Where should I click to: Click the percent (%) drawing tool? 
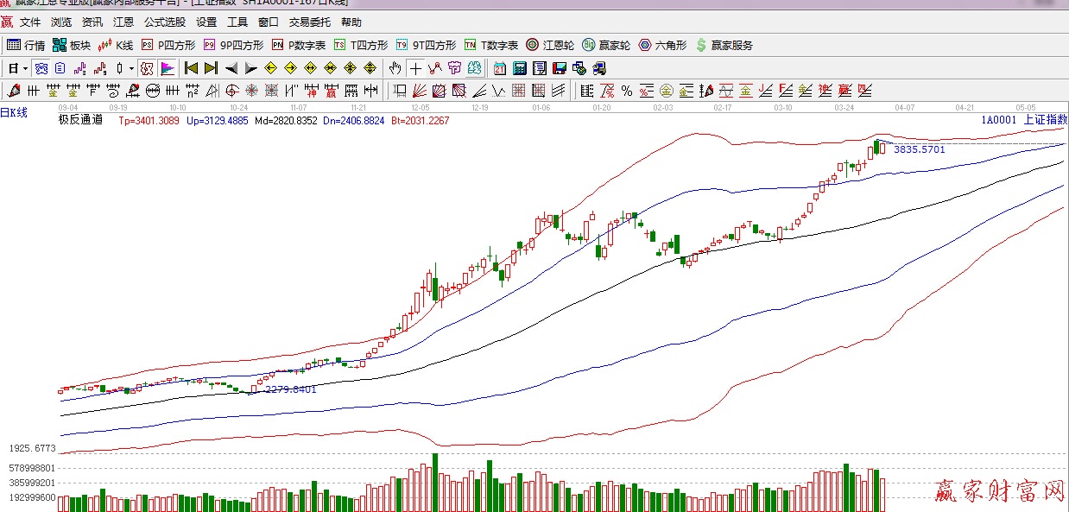pos(627,91)
